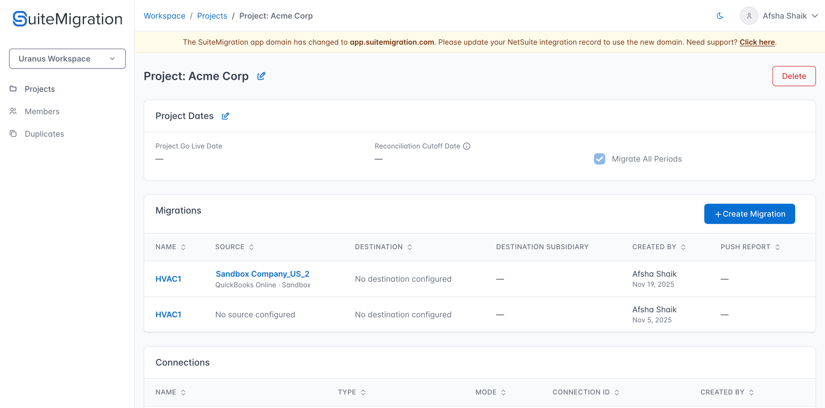Click the Delete project button
The height and width of the screenshot is (408, 825).
tap(794, 76)
